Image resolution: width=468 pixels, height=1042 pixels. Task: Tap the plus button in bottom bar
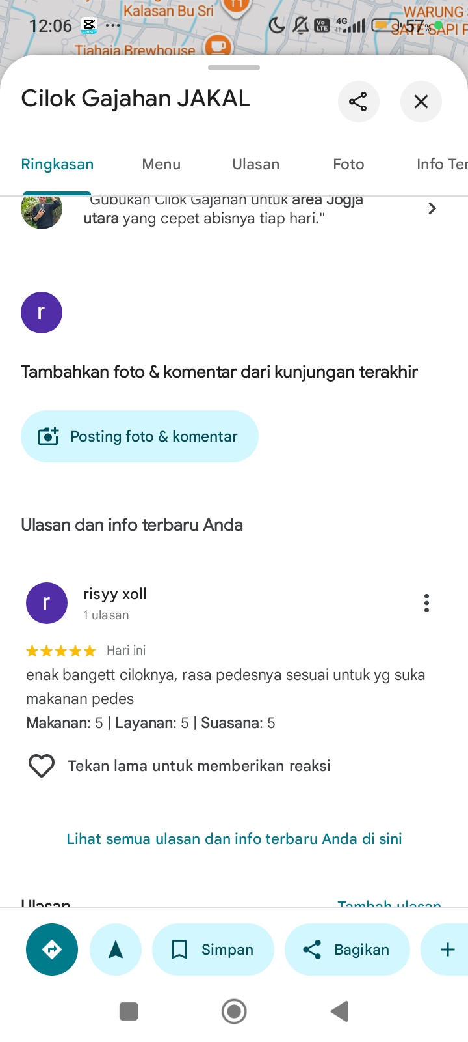coord(447,950)
